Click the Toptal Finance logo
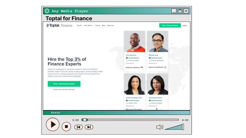This screenshot has width=246, height=138. pos(59,25)
